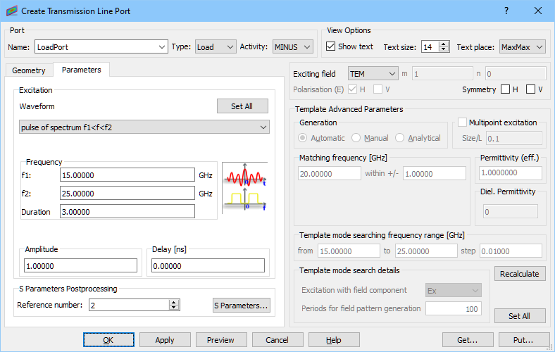The width and height of the screenshot is (555, 352).
Task: Increase Reference number with up arrow
Action: [173, 302]
